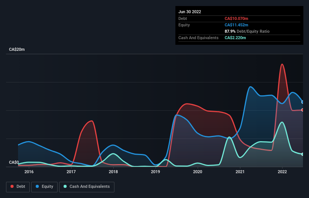The width and height of the screenshot is (309, 198).
Task: Click the 2022 x-axis label
Action: 282,172
